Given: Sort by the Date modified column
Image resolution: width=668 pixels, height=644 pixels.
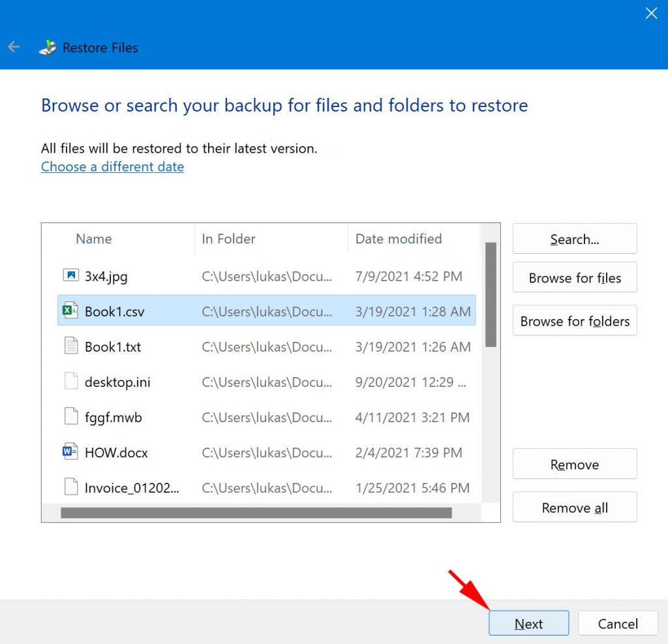Looking at the screenshot, I should pyautogui.click(x=398, y=239).
